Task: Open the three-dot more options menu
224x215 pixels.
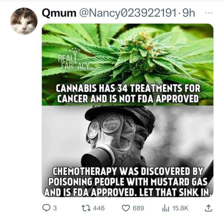Action: click(x=209, y=13)
